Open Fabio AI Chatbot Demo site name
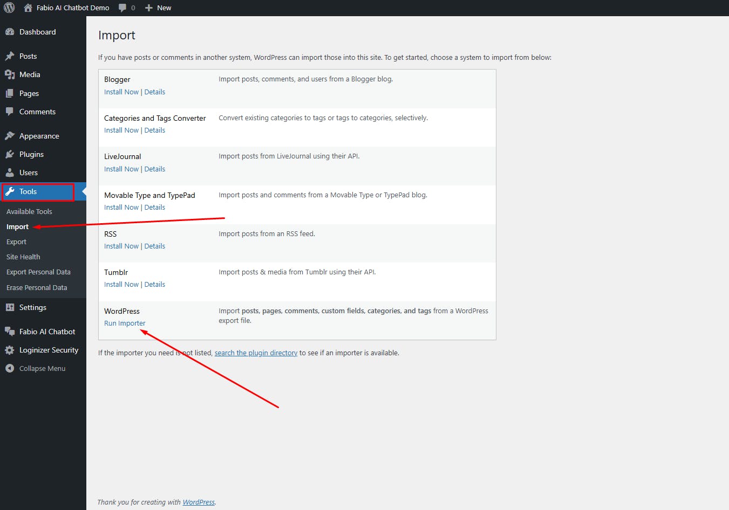Viewport: 729px width, 510px height. 73,8
